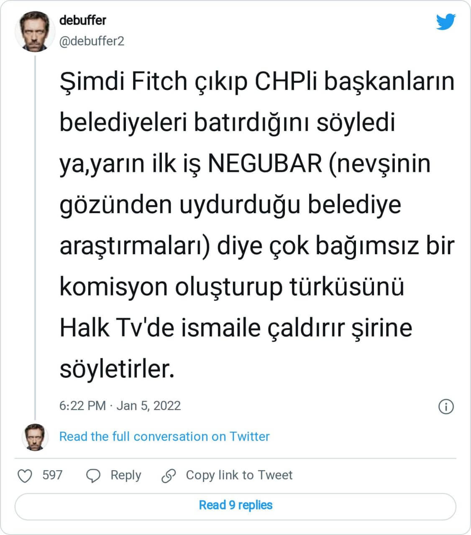The image size is (471, 535).
Task: Select Copy link to Tweet text
Action: [239, 475]
